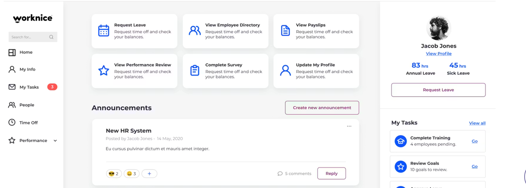Viewport: 526px width, 188px height.
Task: Click the star icon on View Performance Review
Action: coord(103,70)
